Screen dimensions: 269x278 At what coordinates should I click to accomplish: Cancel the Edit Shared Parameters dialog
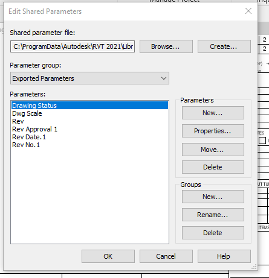(166, 256)
